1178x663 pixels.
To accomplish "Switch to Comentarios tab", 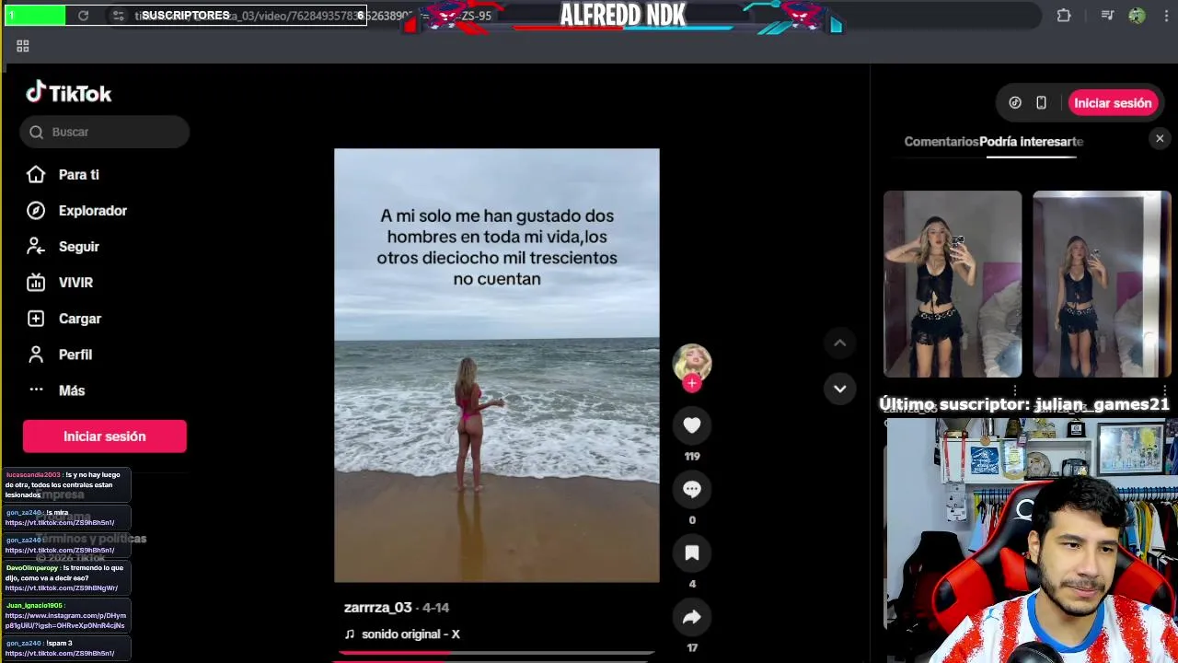I will coord(941,142).
